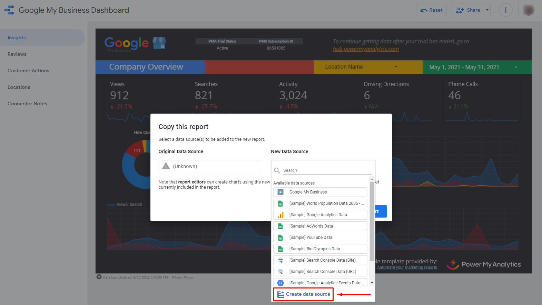The image size is (542, 305).
Task: Click the Looker Studio logo icon
Action: pyautogui.click(x=9, y=10)
